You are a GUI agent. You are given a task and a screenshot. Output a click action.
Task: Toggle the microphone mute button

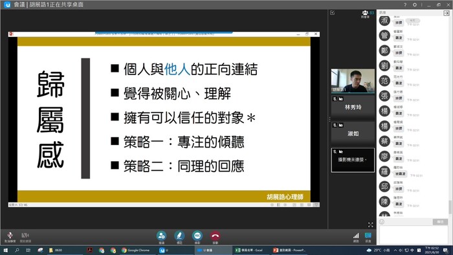(x=10, y=236)
